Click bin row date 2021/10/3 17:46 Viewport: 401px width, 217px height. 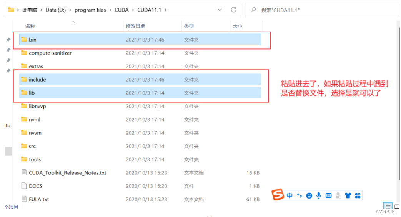[x=145, y=40]
